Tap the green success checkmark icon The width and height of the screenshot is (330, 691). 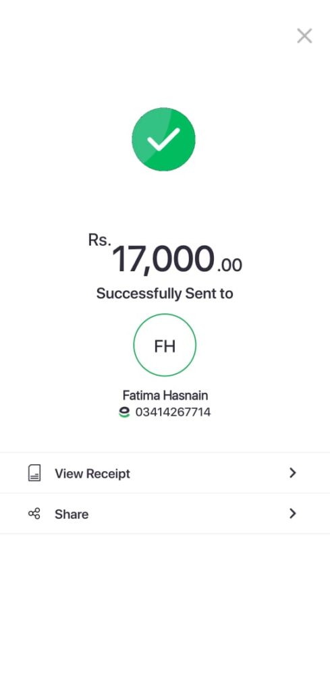pos(163,139)
